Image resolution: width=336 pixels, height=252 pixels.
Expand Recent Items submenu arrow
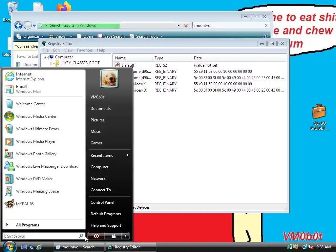tap(128, 155)
